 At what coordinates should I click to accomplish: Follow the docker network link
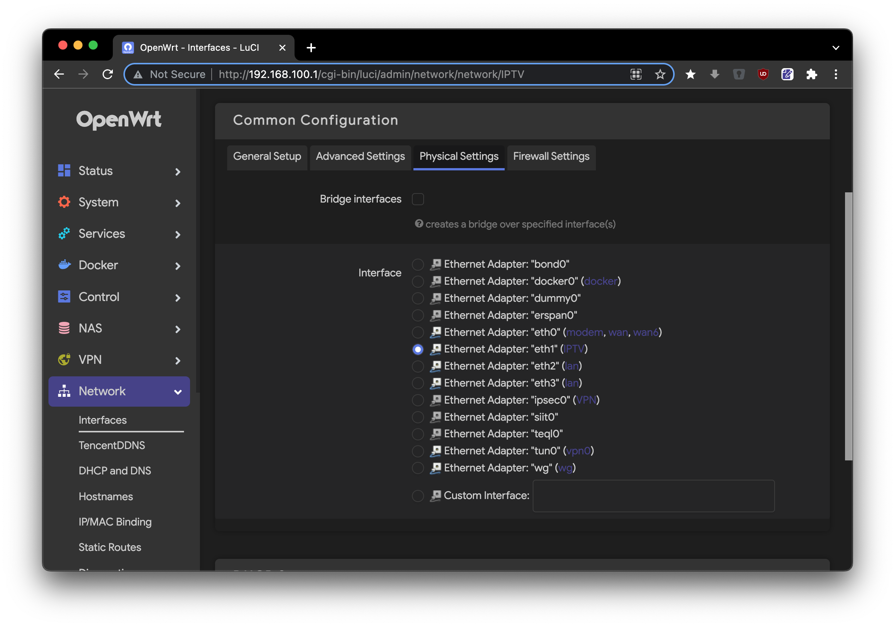(601, 281)
